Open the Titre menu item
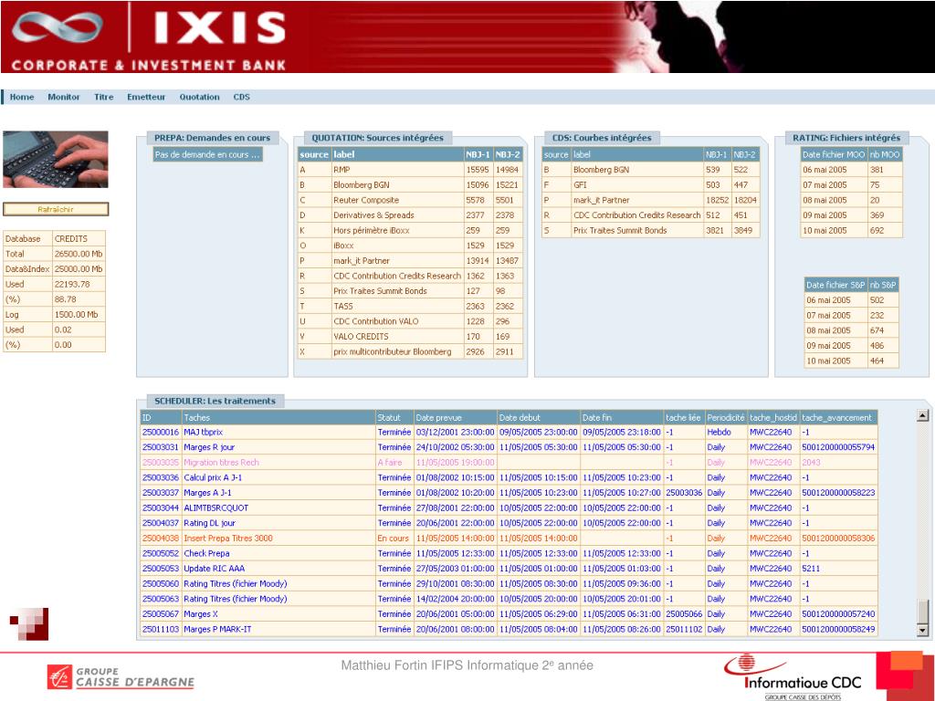The width and height of the screenshot is (935, 701). 104,97
